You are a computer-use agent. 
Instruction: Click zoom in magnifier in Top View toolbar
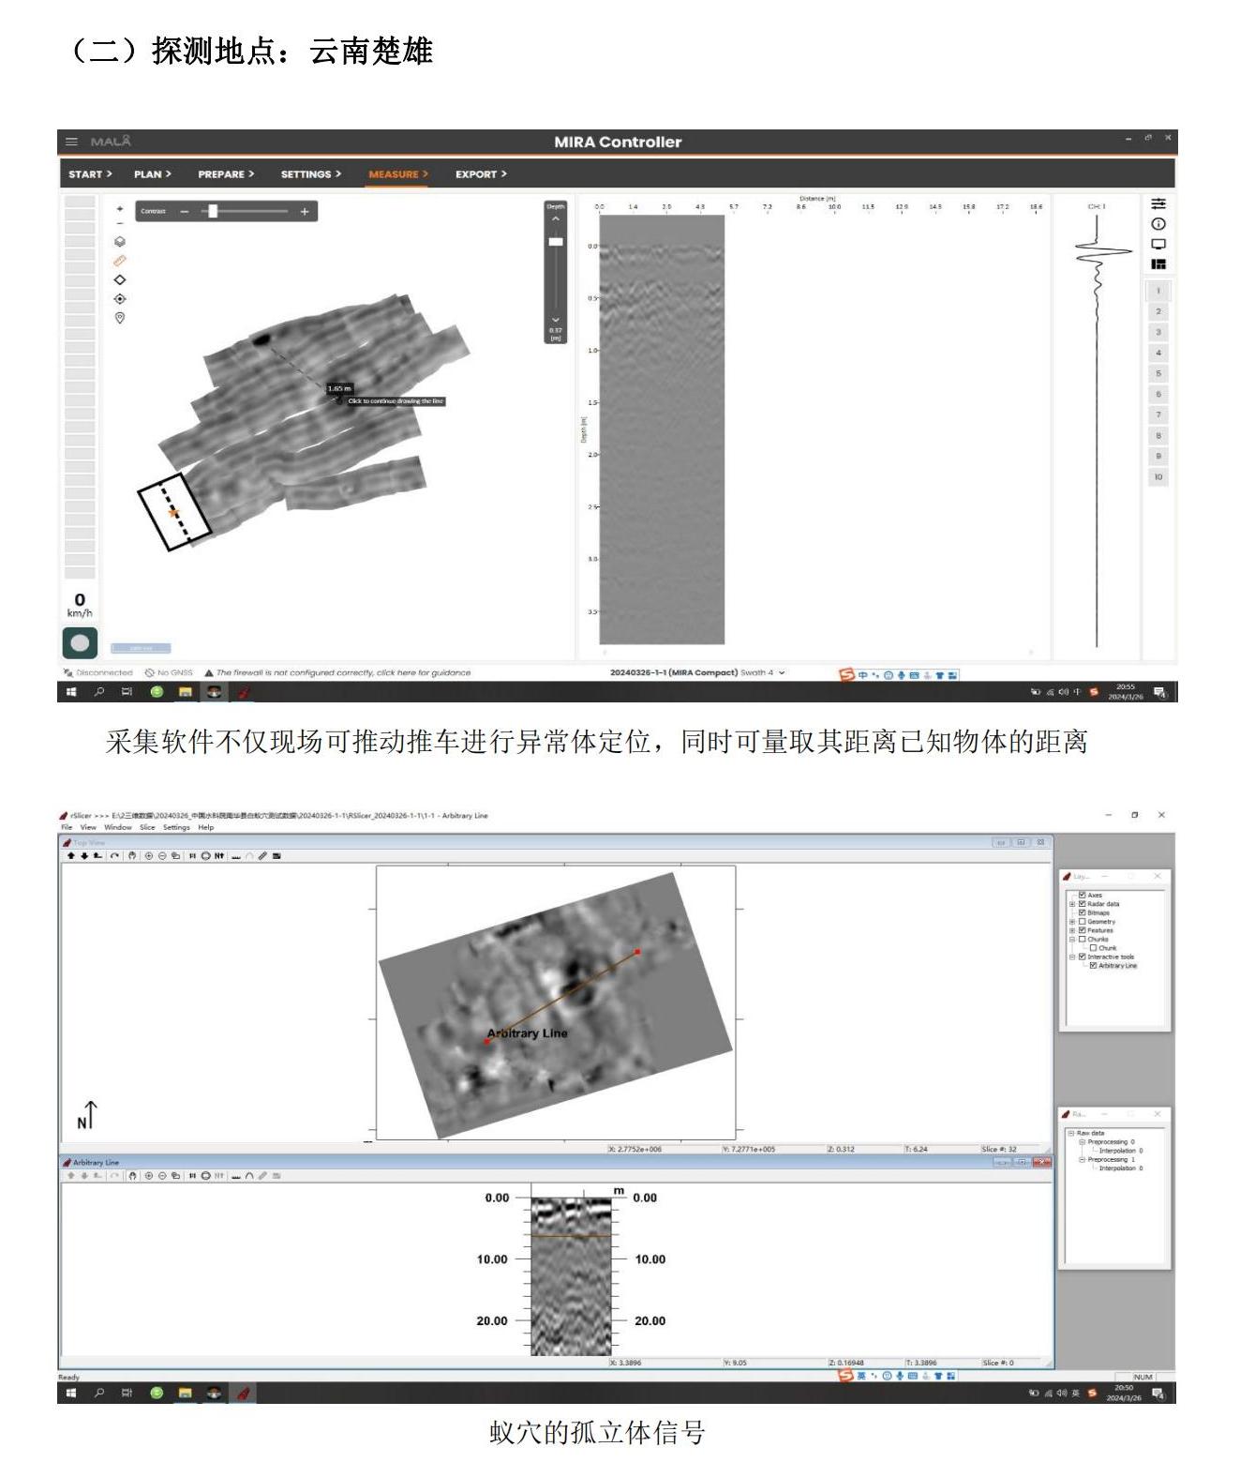coord(148,855)
